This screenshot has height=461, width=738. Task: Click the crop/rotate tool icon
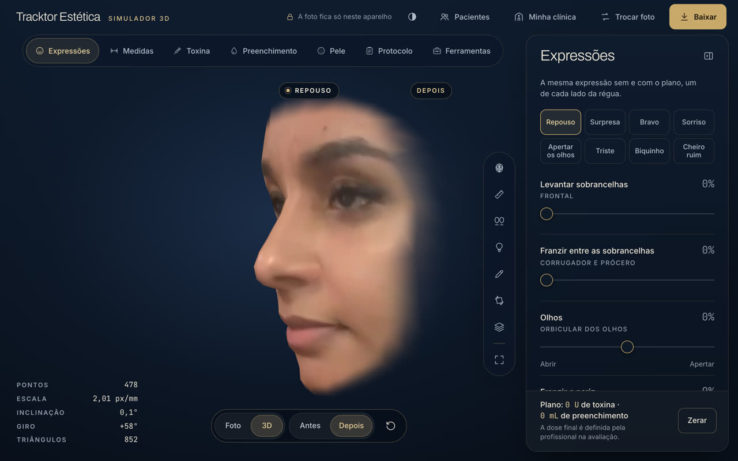click(x=499, y=300)
